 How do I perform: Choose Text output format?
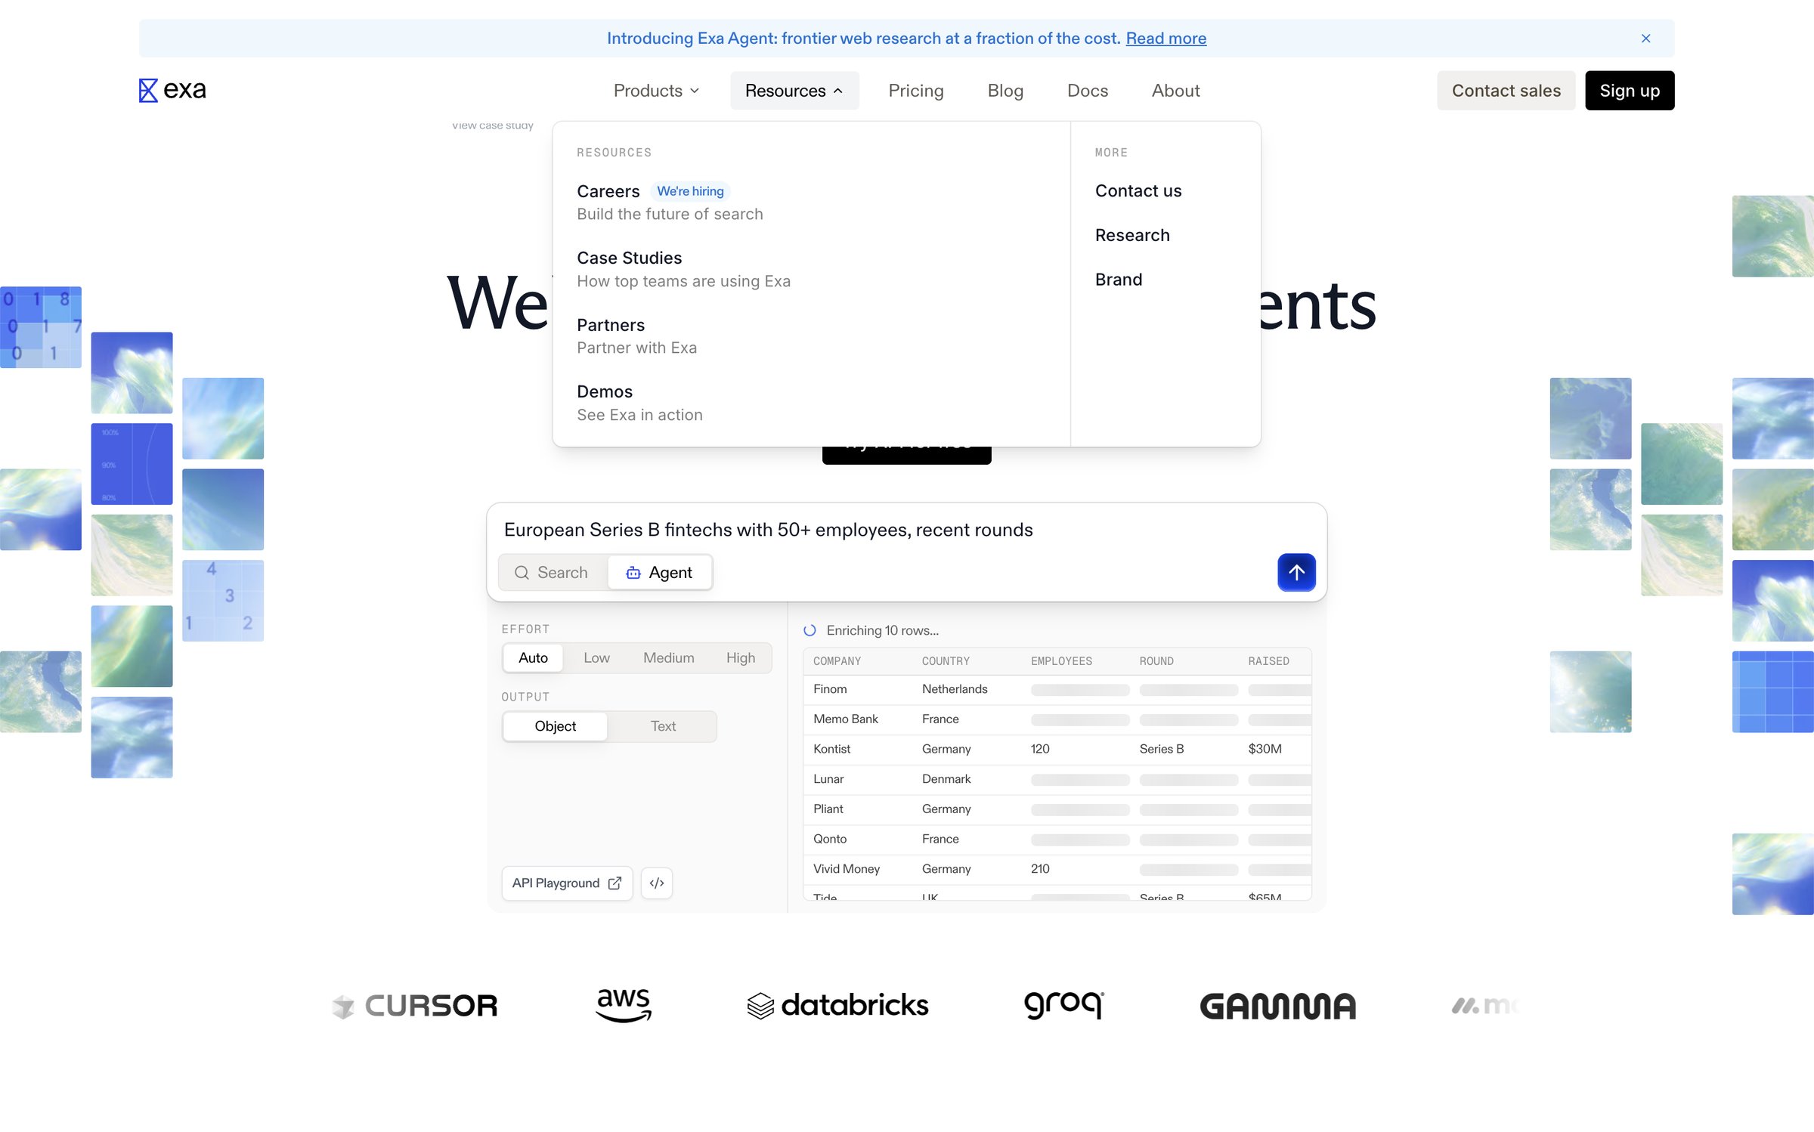click(662, 726)
